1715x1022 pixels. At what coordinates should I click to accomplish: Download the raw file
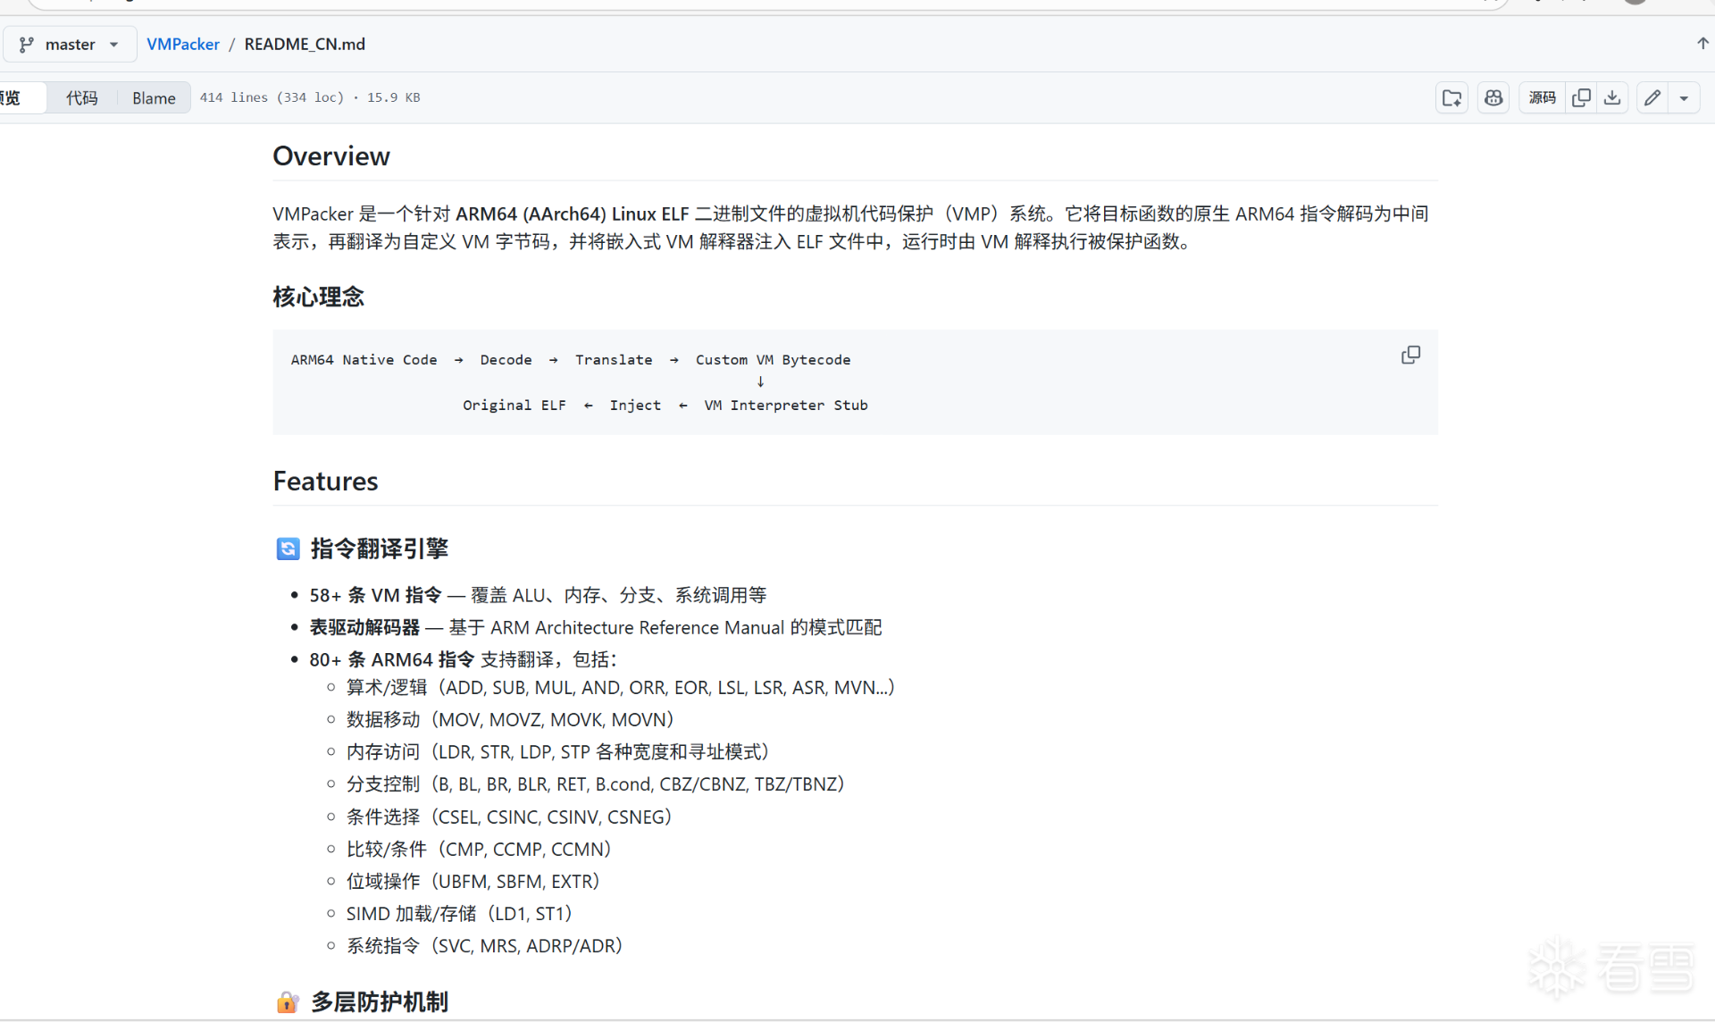(x=1612, y=97)
